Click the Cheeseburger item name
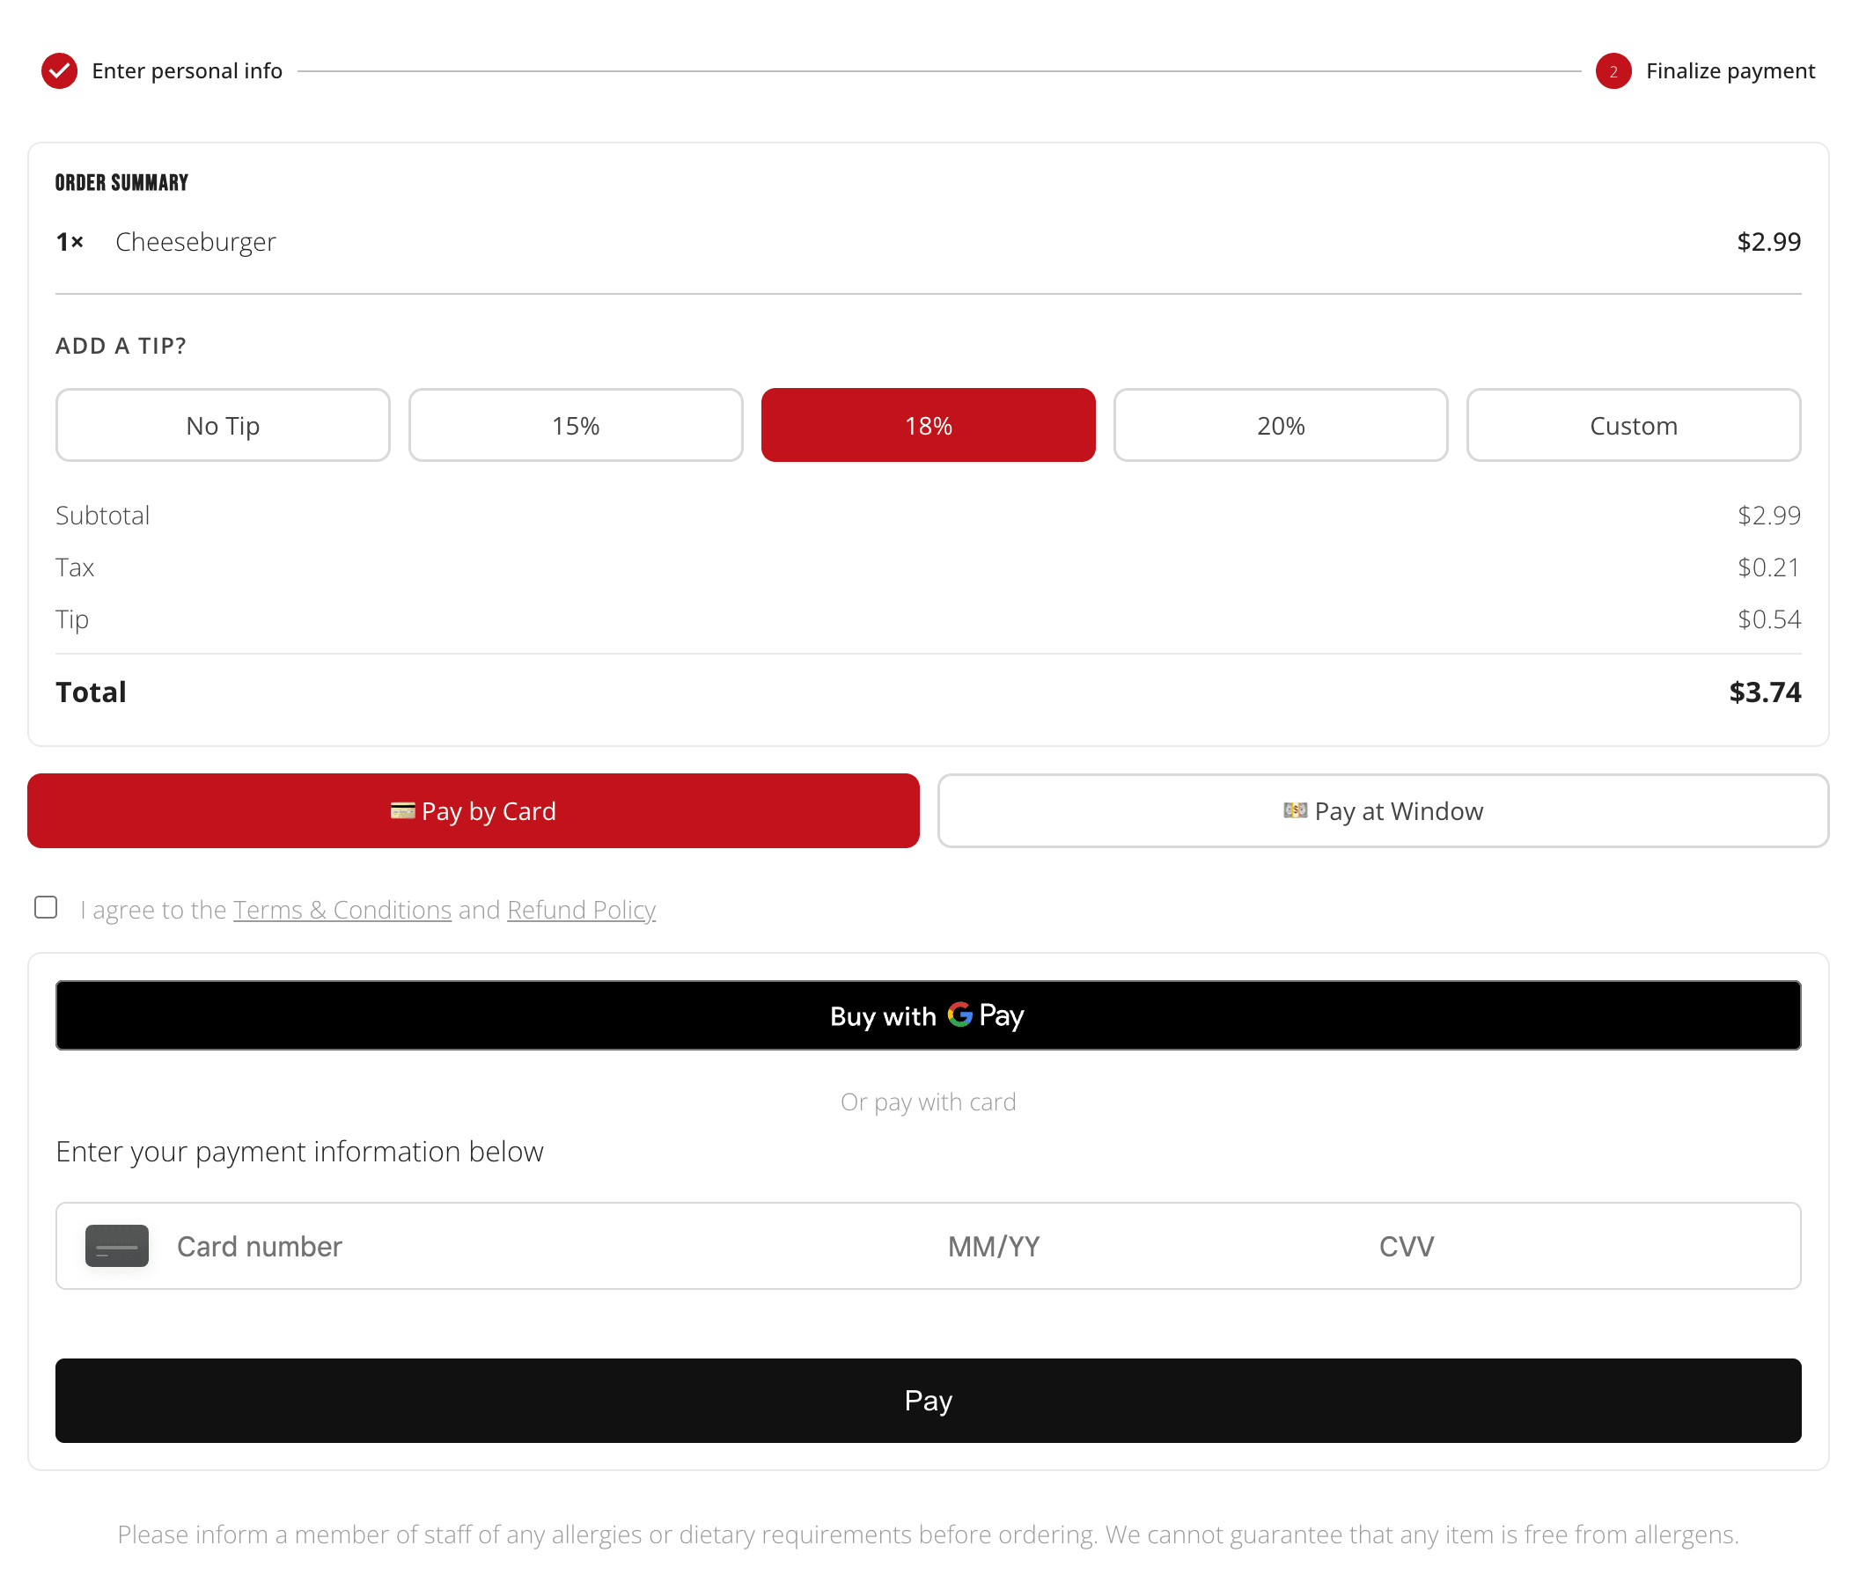 coord(195,242)
